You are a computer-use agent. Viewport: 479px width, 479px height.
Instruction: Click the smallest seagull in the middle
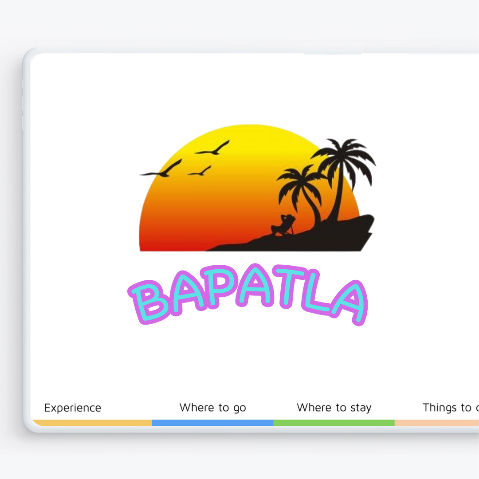tap(200, 171)
